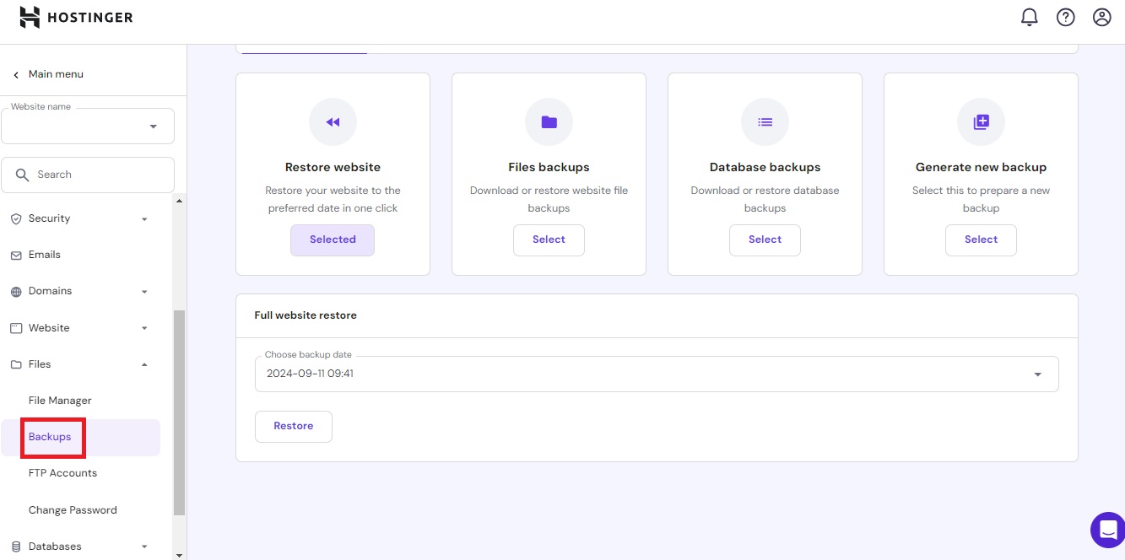Image resolution: width=1125 pixels, height=560 pixels.
Task: Click the Hostinger logo
Action: pos(77,18)
